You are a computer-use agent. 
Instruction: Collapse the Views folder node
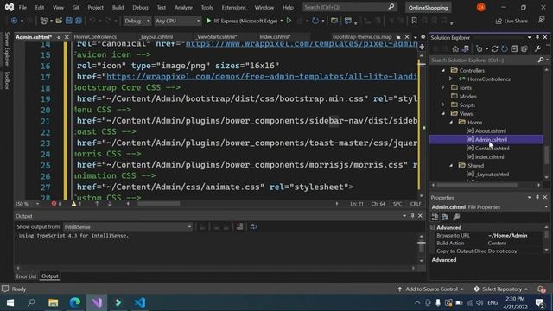click(443, 113)
